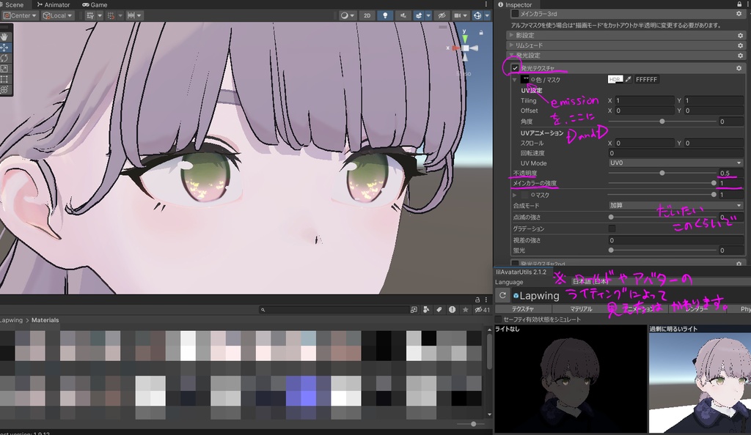Open gear menu for 影設定

740,35
